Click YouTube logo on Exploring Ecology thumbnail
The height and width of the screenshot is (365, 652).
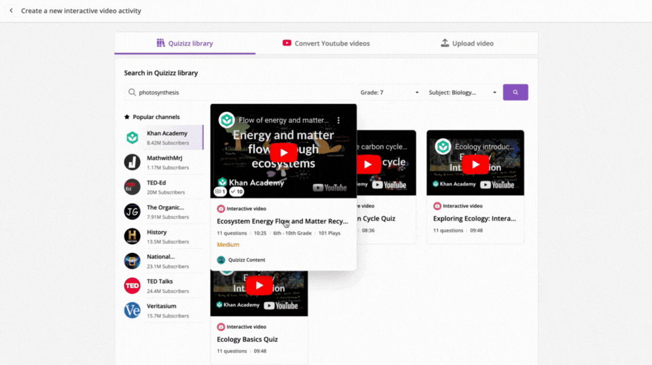(x=497, y=185)
